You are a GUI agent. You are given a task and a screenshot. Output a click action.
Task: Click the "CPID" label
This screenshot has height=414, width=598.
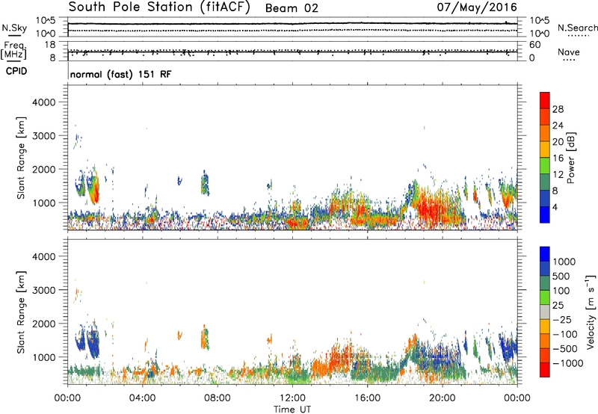click(x=16, y=71)
